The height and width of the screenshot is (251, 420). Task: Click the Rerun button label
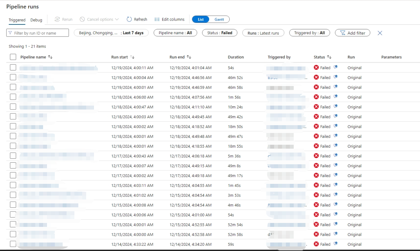pyautogui.click(x=67, y=20)
